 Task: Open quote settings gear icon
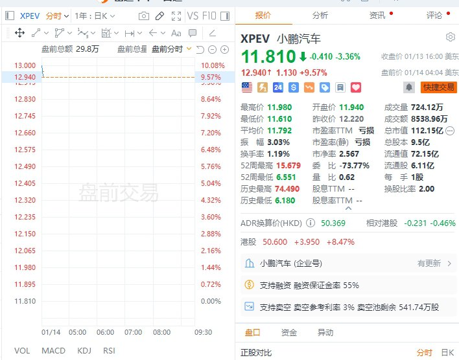pos(451,37)
